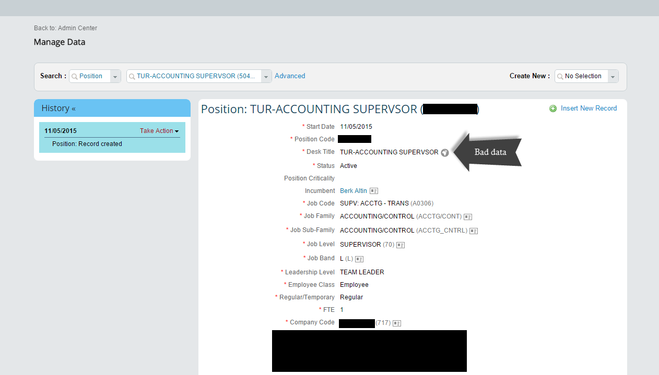Click Desk Title value TUR-ACCOUNTING SUPERVSOR

(389, 152)
